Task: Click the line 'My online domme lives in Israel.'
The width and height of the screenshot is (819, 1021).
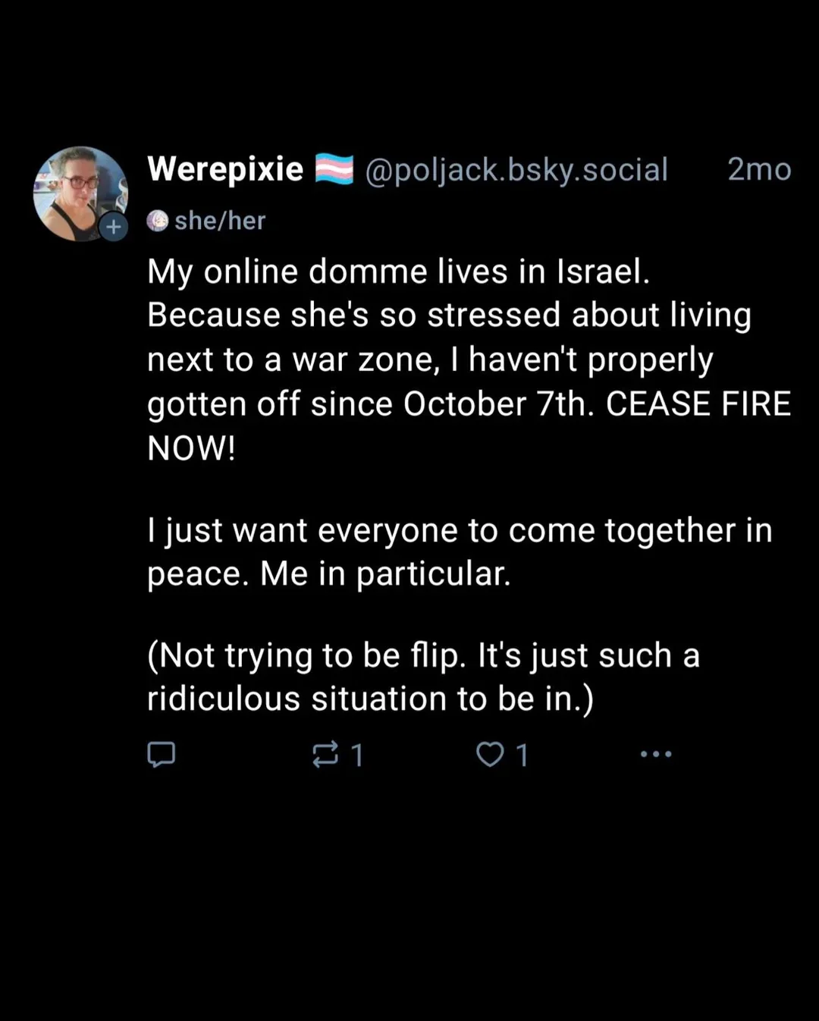Action: [398, 272]
